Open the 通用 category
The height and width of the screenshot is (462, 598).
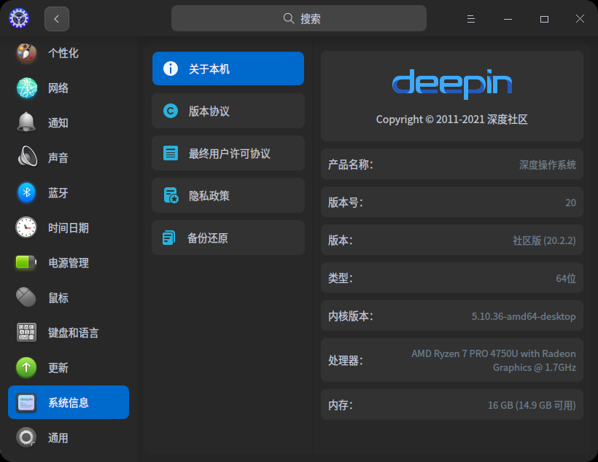69,438
